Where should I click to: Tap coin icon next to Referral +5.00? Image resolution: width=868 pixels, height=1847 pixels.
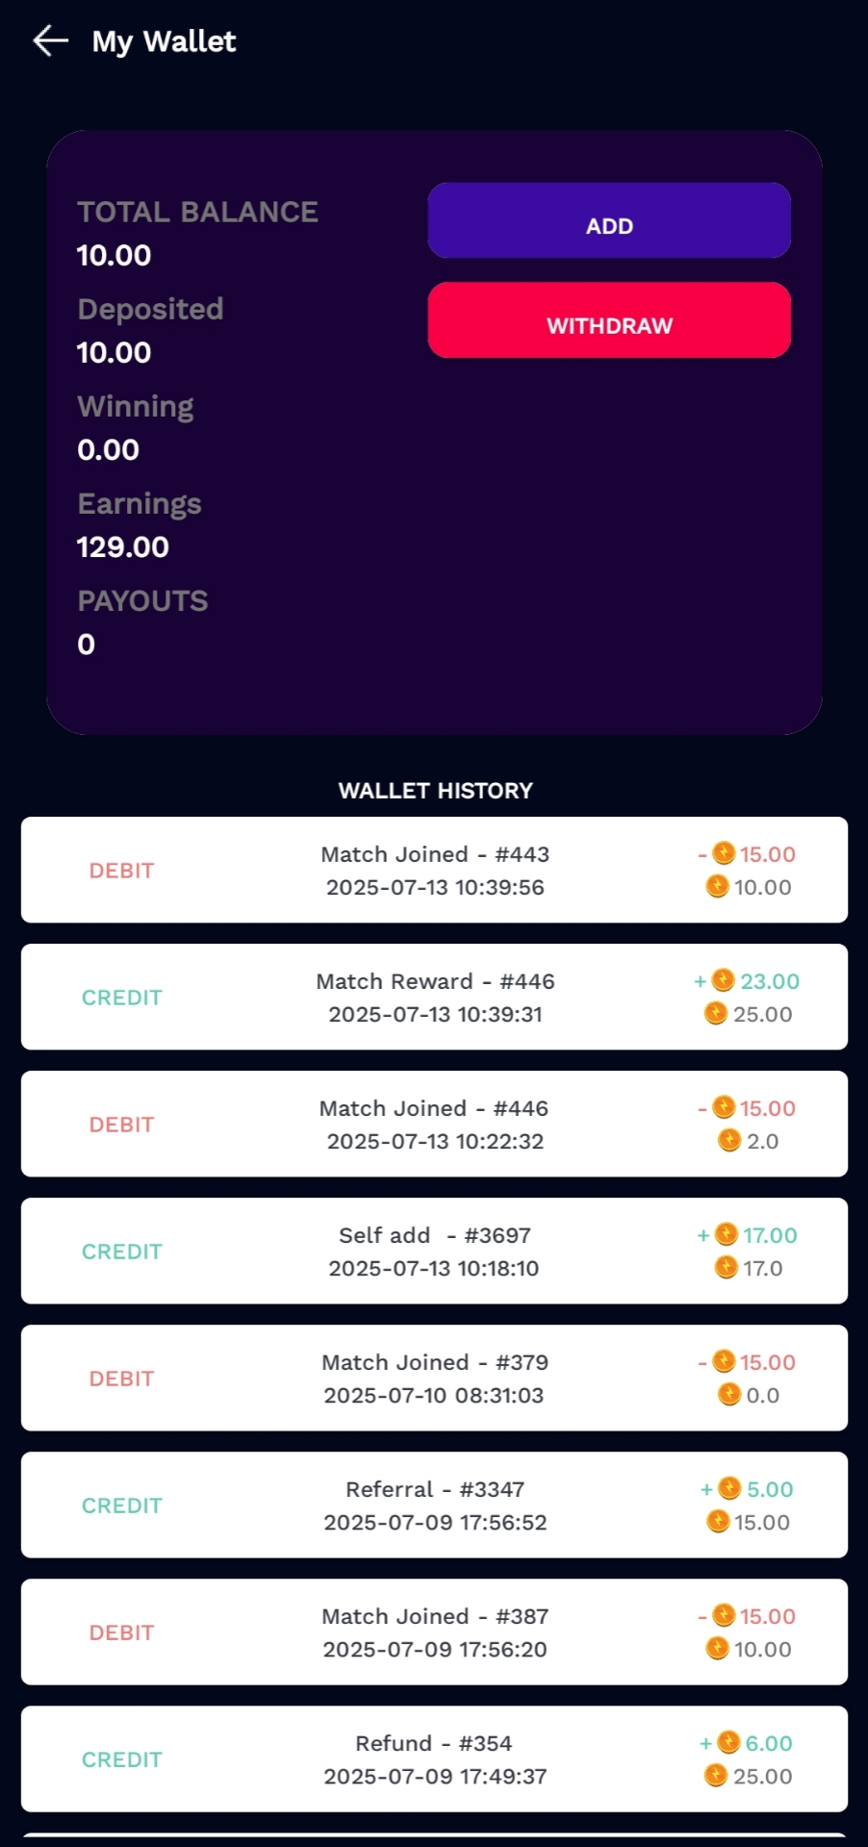(729, 1488)
